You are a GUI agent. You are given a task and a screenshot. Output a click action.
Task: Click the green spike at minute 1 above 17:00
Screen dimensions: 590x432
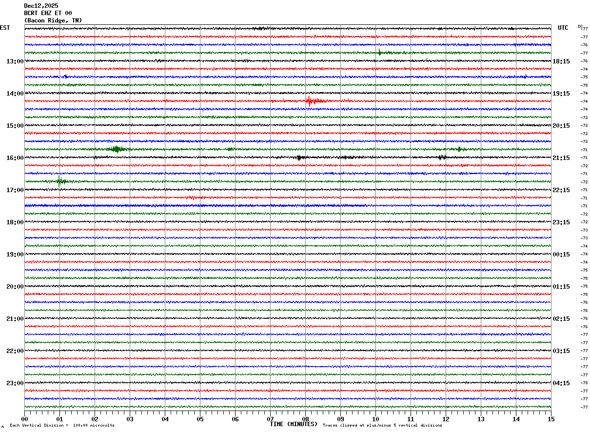click(60, 181)
